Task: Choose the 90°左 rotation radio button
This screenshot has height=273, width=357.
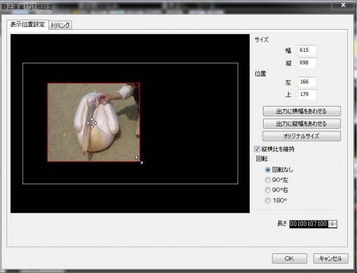Action: [268, 180]
